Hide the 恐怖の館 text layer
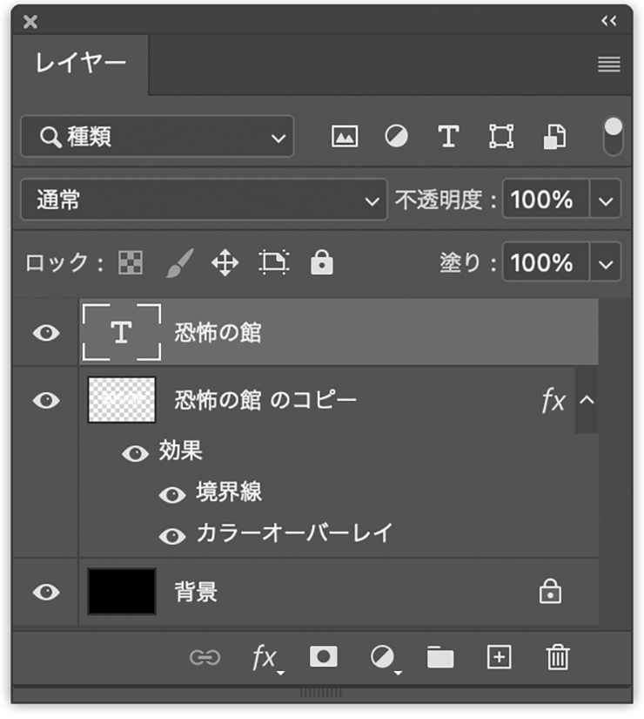The height and width of the screenshot is (719, 644). (x=46, y=333)
